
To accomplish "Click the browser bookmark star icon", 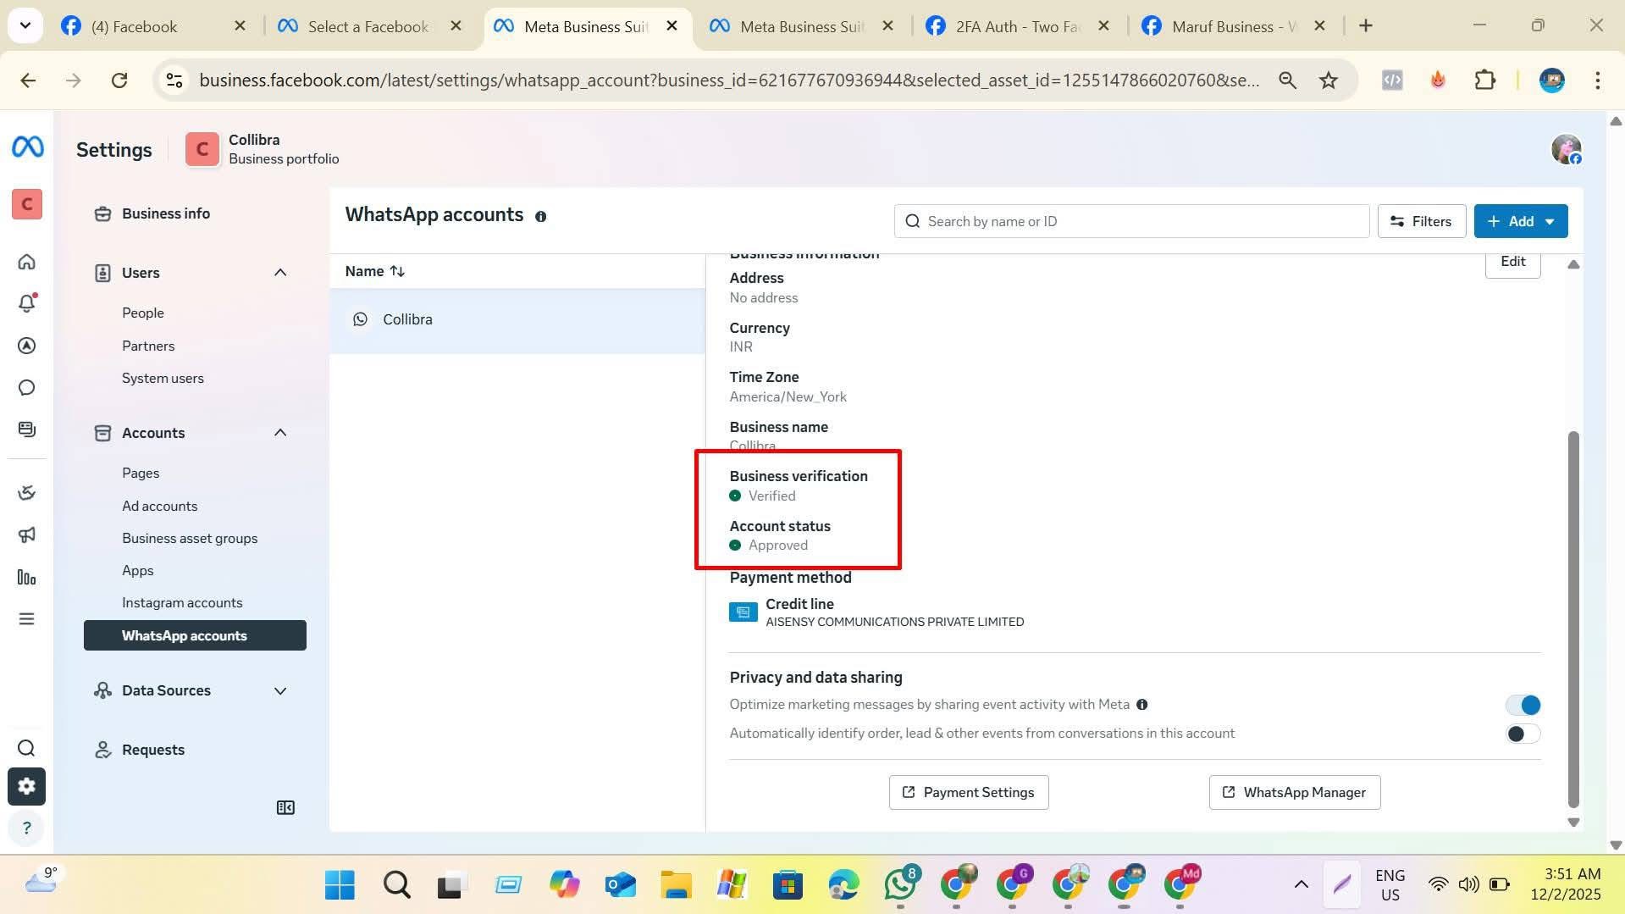I will pos(1329,80).
